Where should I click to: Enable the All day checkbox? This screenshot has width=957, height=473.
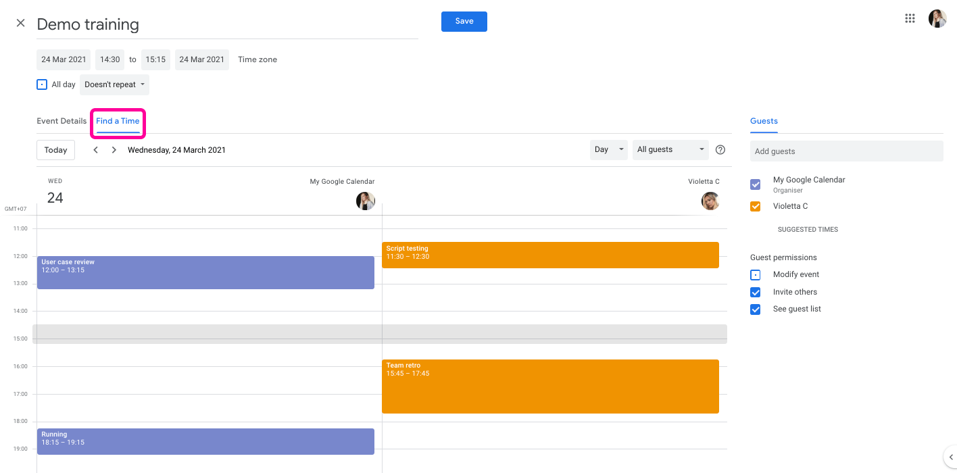42,84
